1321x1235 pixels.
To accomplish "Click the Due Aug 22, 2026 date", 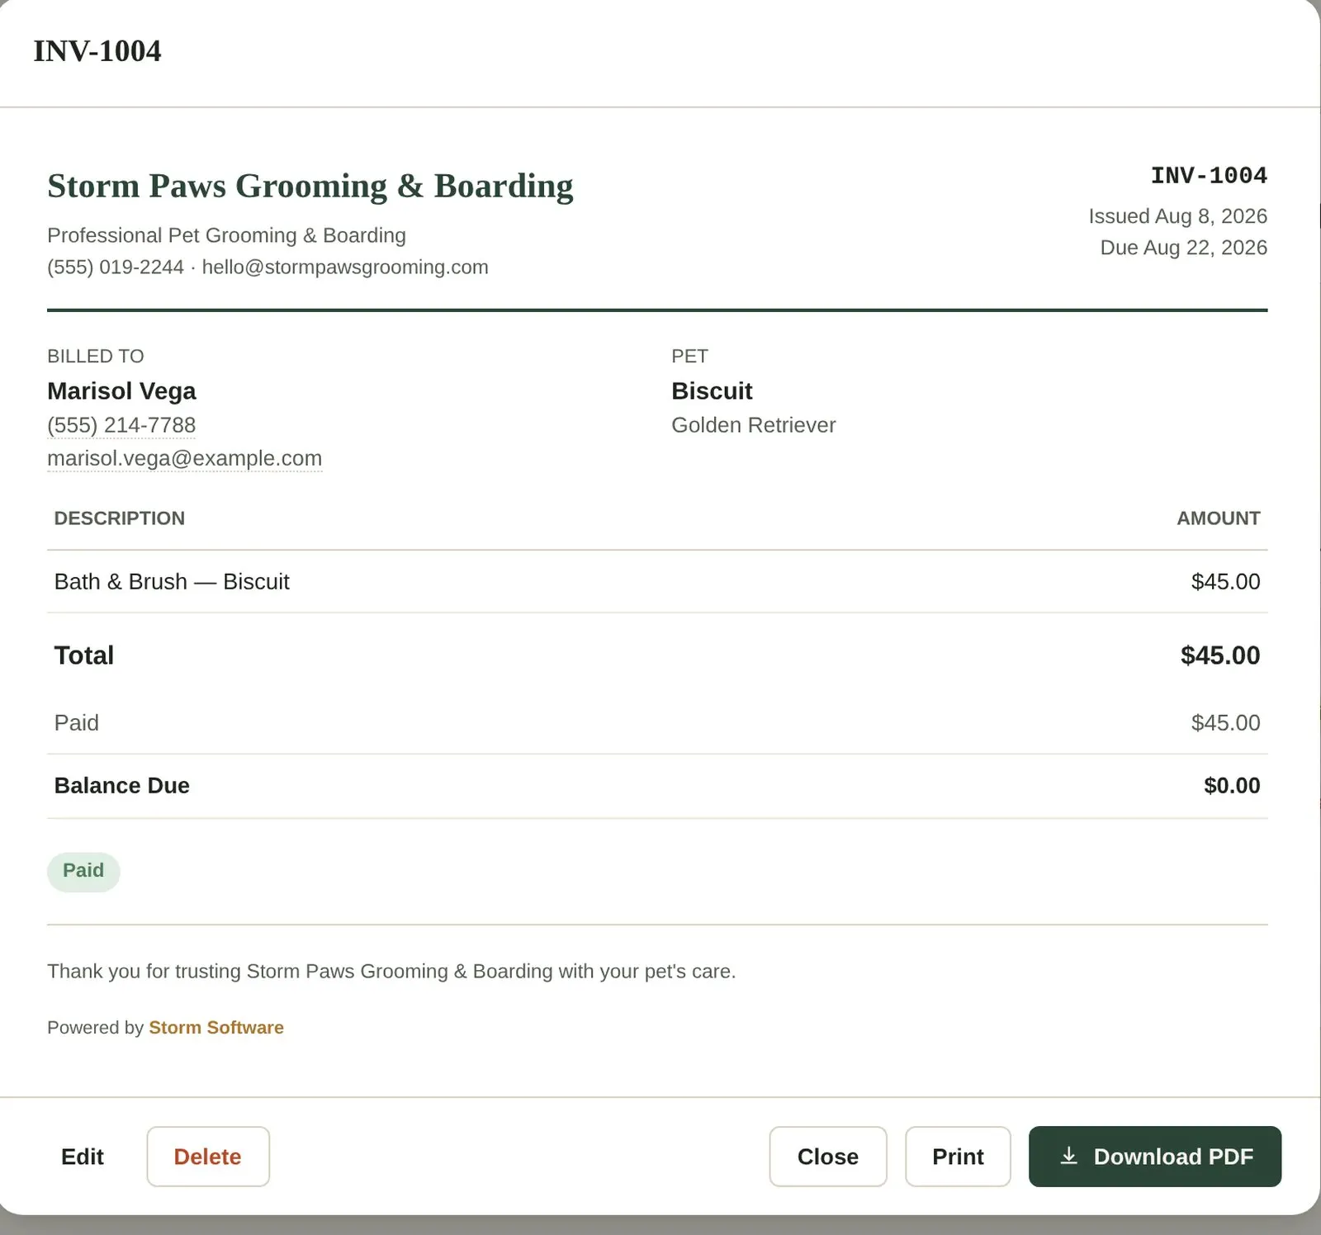I will tap(1184, 248).
